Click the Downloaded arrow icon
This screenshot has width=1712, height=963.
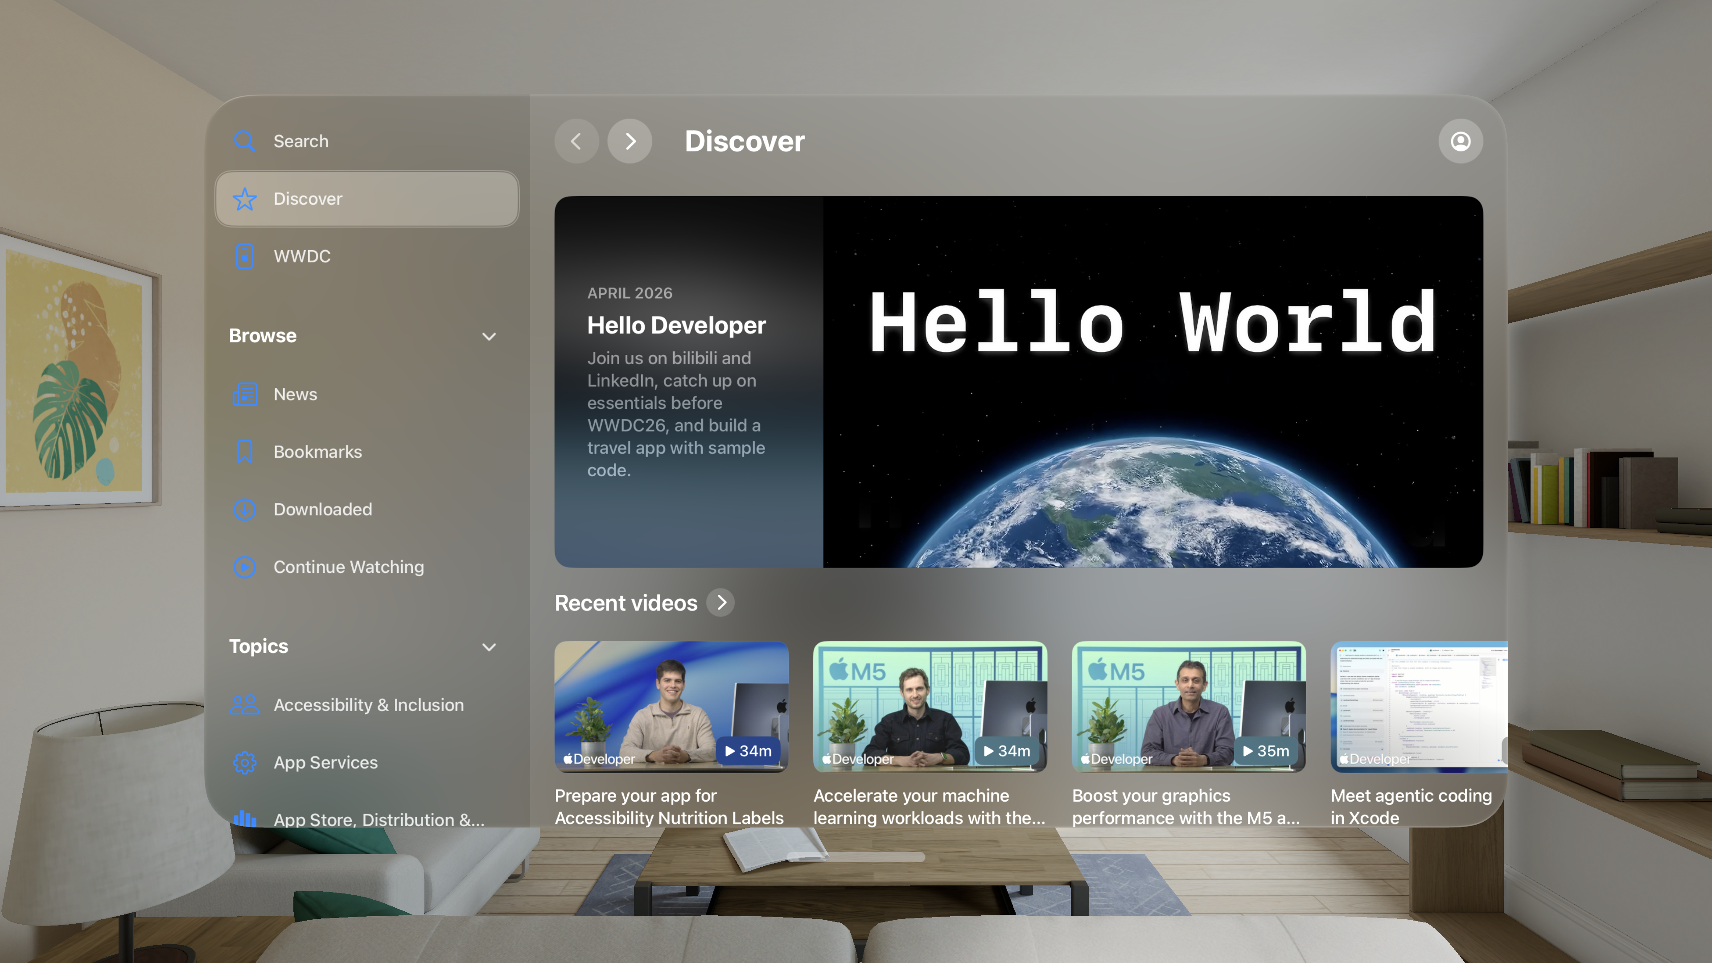pyautogui.click(x=245, y=510)
